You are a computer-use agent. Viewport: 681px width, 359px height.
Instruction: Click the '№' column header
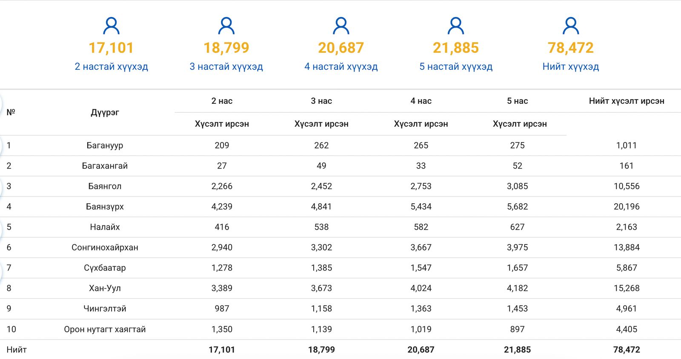click(x=11, y=112)
